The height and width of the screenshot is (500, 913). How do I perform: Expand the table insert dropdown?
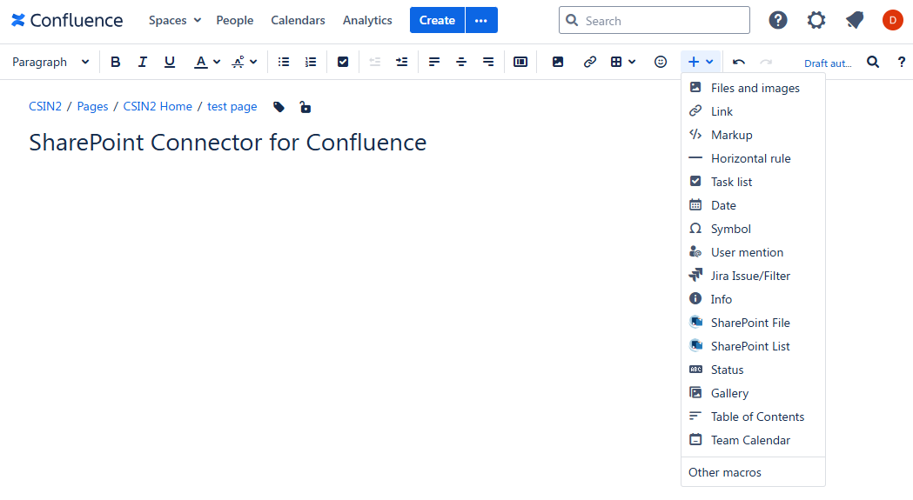click(623, 62)
